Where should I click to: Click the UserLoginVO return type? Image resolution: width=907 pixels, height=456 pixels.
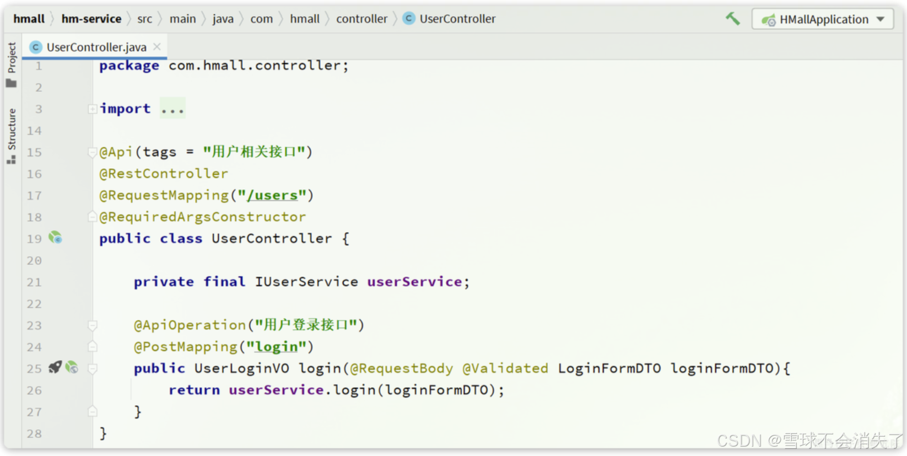[241, 368]
